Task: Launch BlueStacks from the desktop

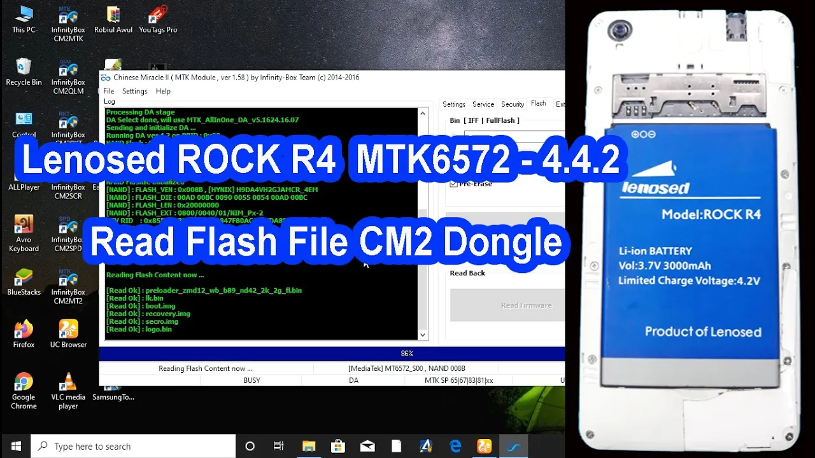Action: [x=24, y=282]
